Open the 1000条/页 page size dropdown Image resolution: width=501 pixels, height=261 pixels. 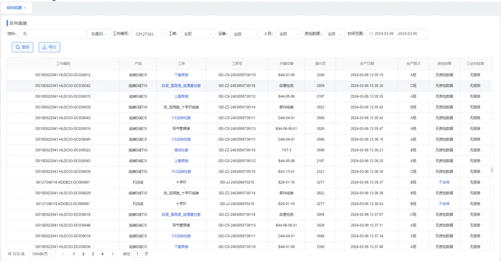pyautogui.click(x=42, y=254)
